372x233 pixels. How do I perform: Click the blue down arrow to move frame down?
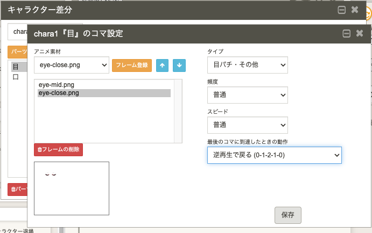click(180, 65)
